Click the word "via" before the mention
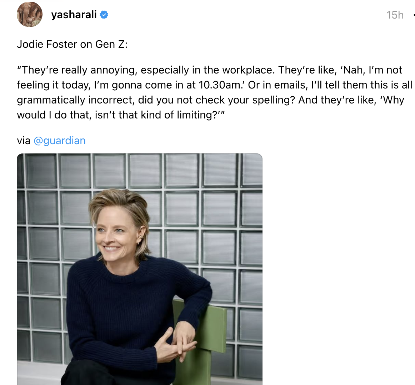Screen dimensions: 415x385 24,141
